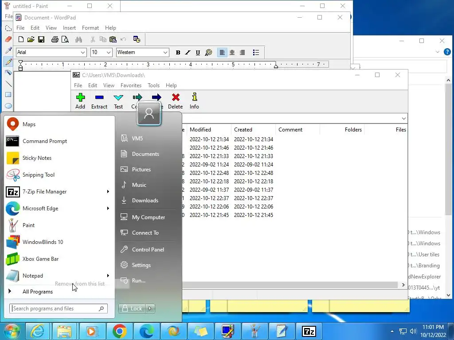Select the Color picker tool in Paint
Viewport: 454px width, 340px height.
point(8,50)
